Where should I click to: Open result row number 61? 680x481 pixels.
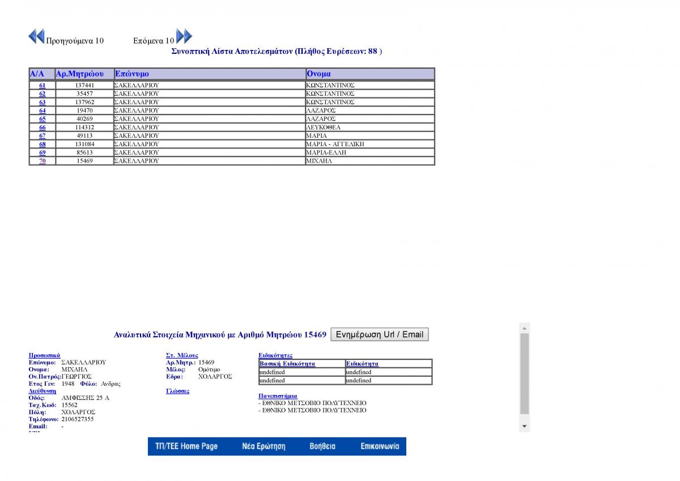[42, 85]
